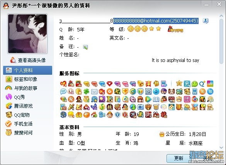Edit the 备注 remark with the pencil icon
The width and height of the screenshot is (226, 165).
pos(85,47)
